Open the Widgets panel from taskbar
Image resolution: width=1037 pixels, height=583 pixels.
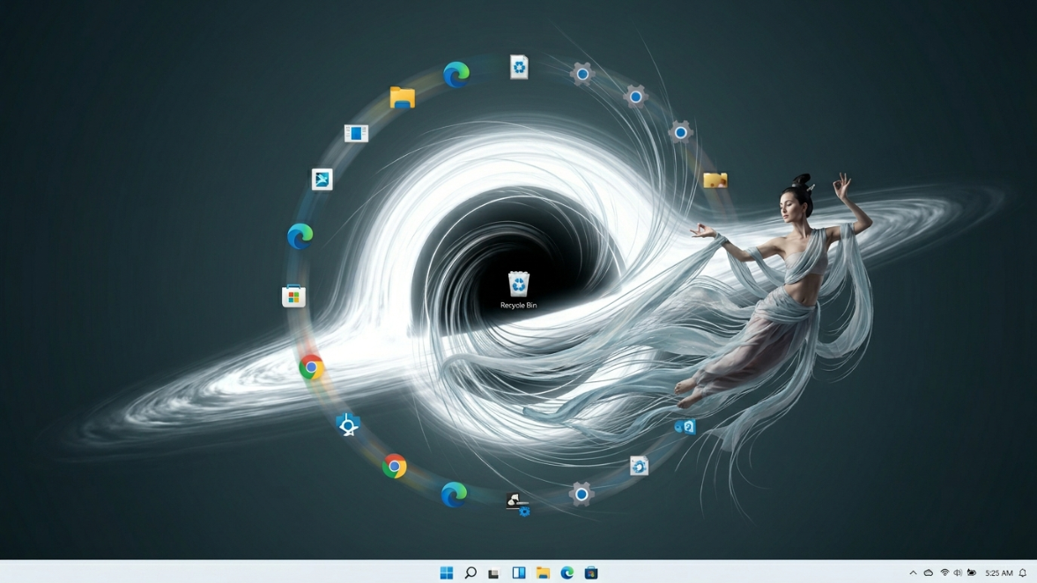[518, 573]
